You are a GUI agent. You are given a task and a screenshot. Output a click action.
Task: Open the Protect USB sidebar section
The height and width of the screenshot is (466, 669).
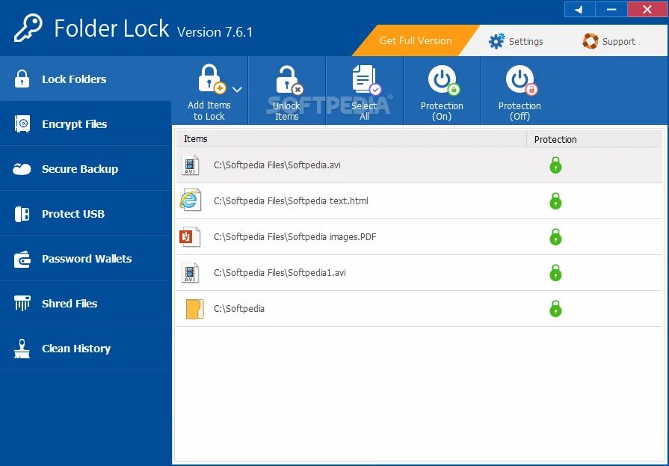pyautogui.click(x=85, y=214)
